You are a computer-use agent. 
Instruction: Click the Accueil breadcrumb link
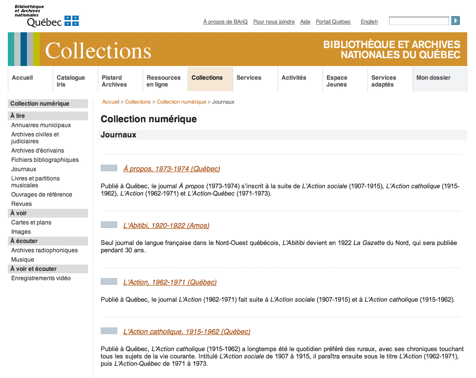[110, 102]
